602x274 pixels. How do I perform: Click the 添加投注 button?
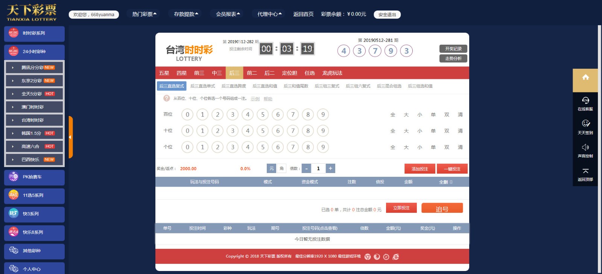(x=420, y=169)
